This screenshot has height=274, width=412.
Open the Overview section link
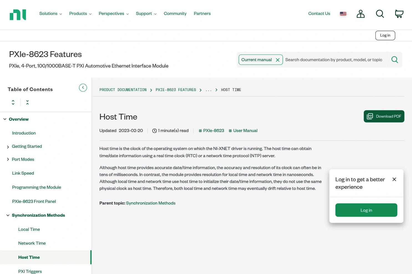(19, 119)
